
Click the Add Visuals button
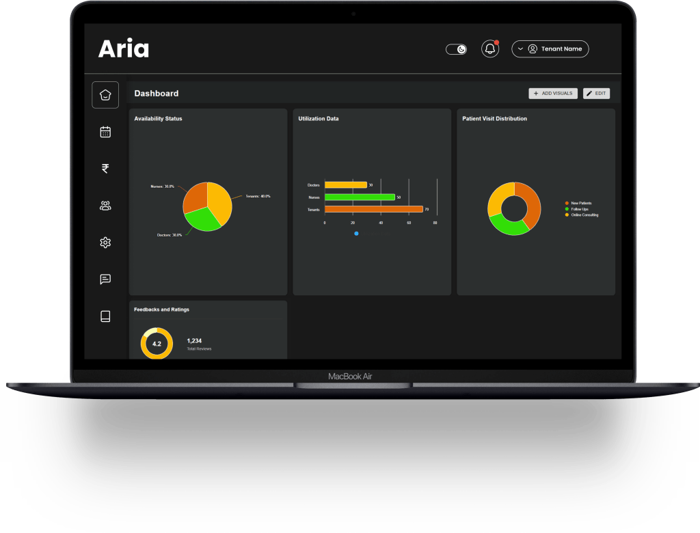[553, 94]
